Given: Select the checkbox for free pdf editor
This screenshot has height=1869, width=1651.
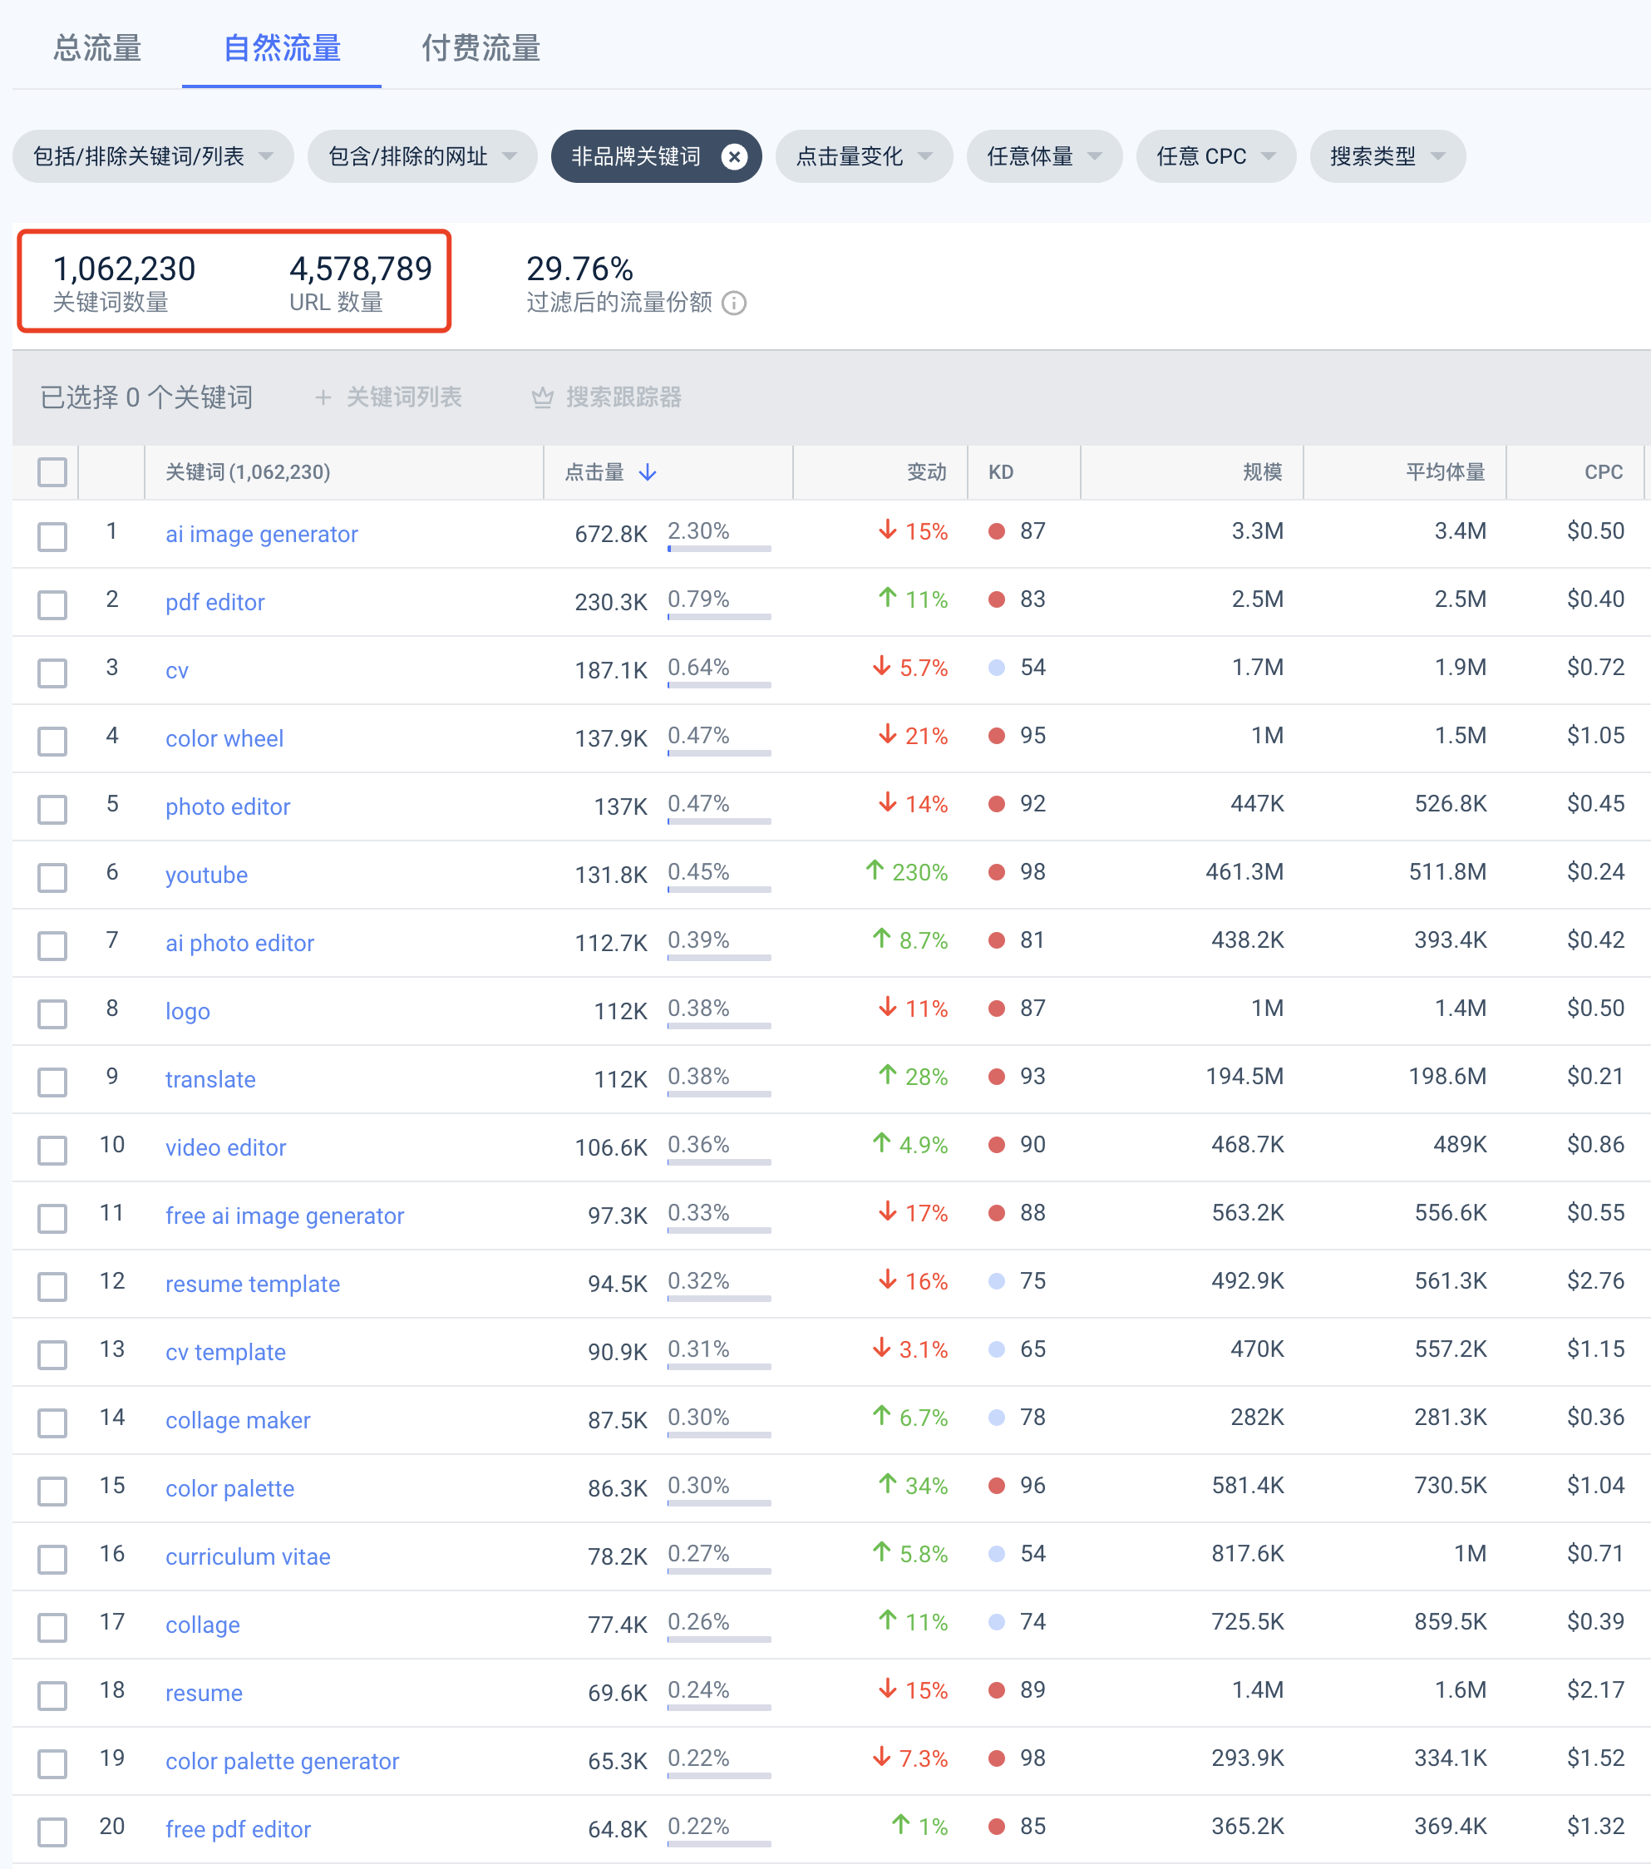Looking at the screenshot, I should pyautogui.click(x=52, y=1832).
